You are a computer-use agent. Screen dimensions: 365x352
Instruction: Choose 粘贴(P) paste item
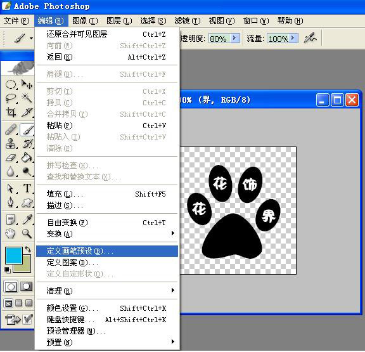(x=107, y=126)
